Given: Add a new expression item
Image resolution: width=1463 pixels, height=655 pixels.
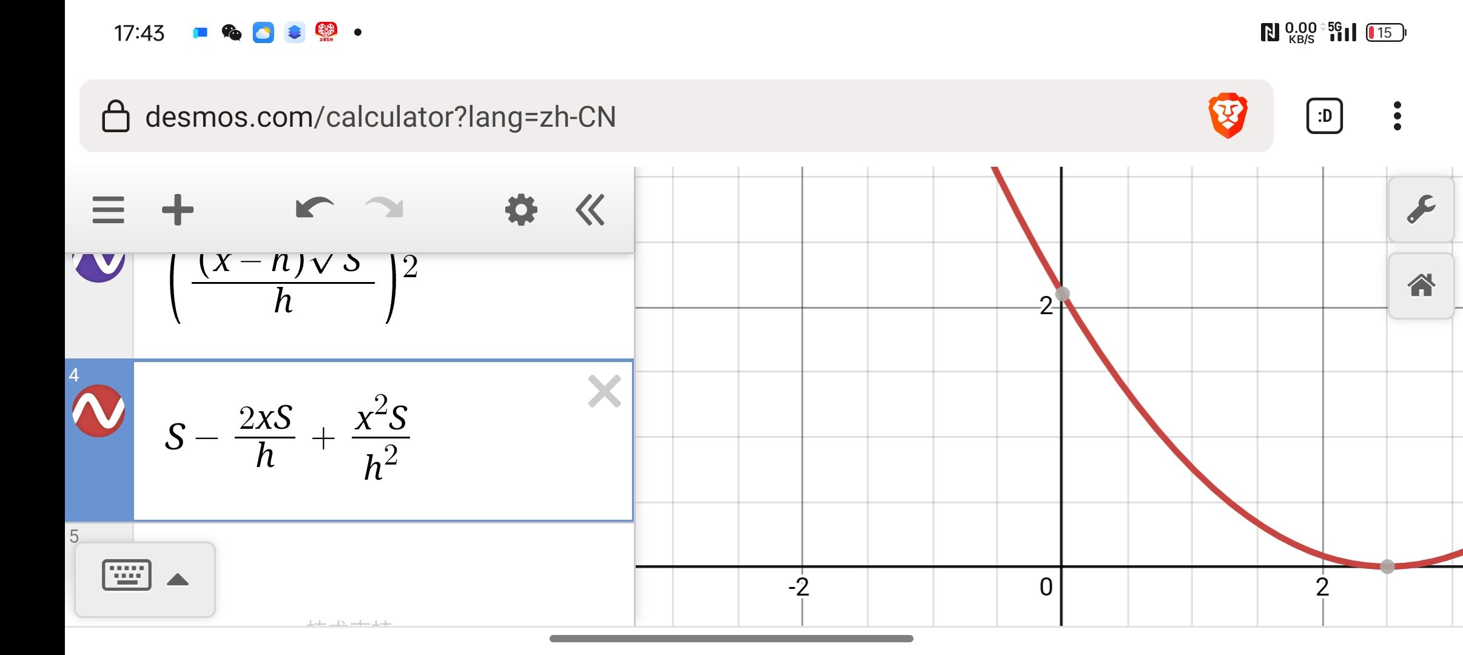Looking at the screenshot, I should click(x=178, y=210).
